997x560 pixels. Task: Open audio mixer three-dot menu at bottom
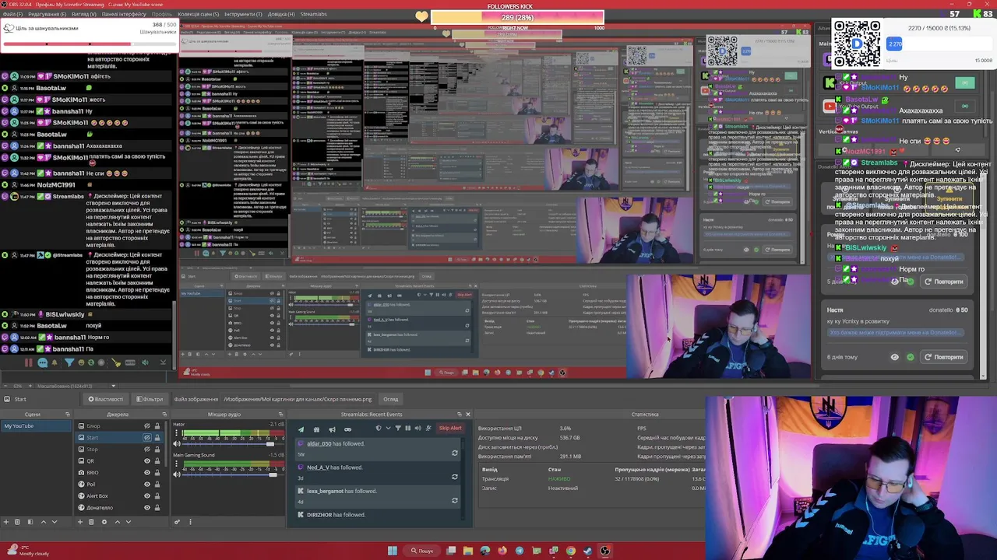(190, 522)
